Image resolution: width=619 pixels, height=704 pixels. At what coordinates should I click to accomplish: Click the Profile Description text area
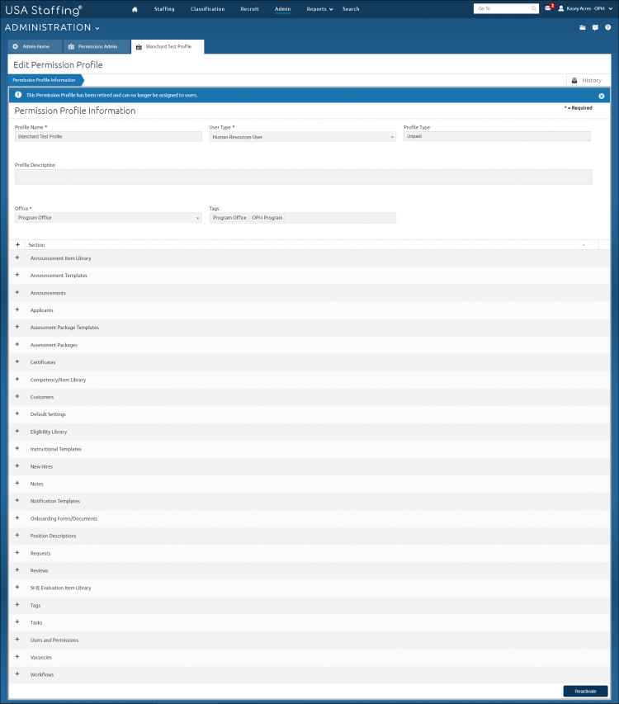(x=304, y=177)
